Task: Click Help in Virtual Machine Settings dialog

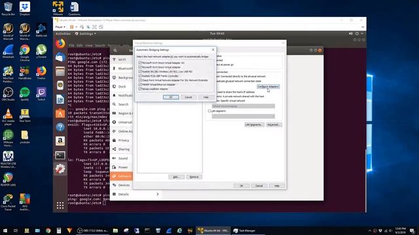Action: point(277,185)
